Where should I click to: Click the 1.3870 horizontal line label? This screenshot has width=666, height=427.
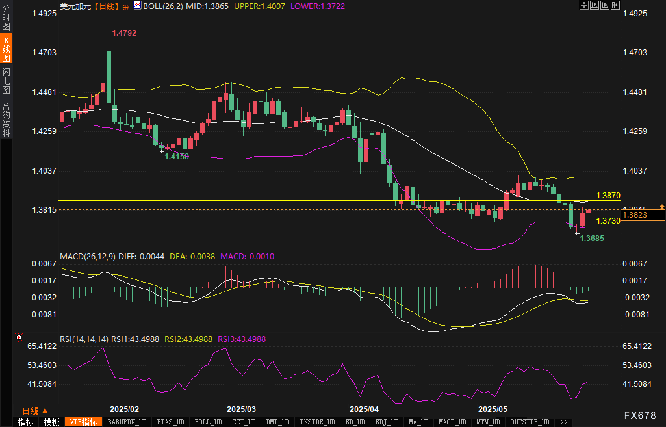(608, 195)
